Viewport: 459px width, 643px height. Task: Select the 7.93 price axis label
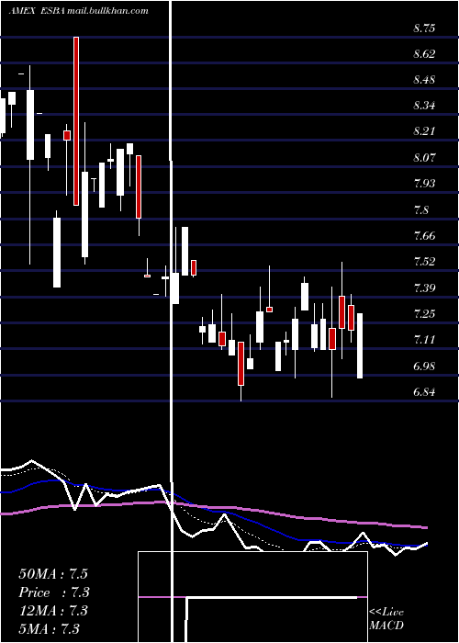pos(424,184)
